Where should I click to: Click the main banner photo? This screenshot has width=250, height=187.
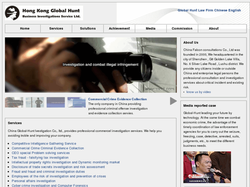tap(91, 65)
